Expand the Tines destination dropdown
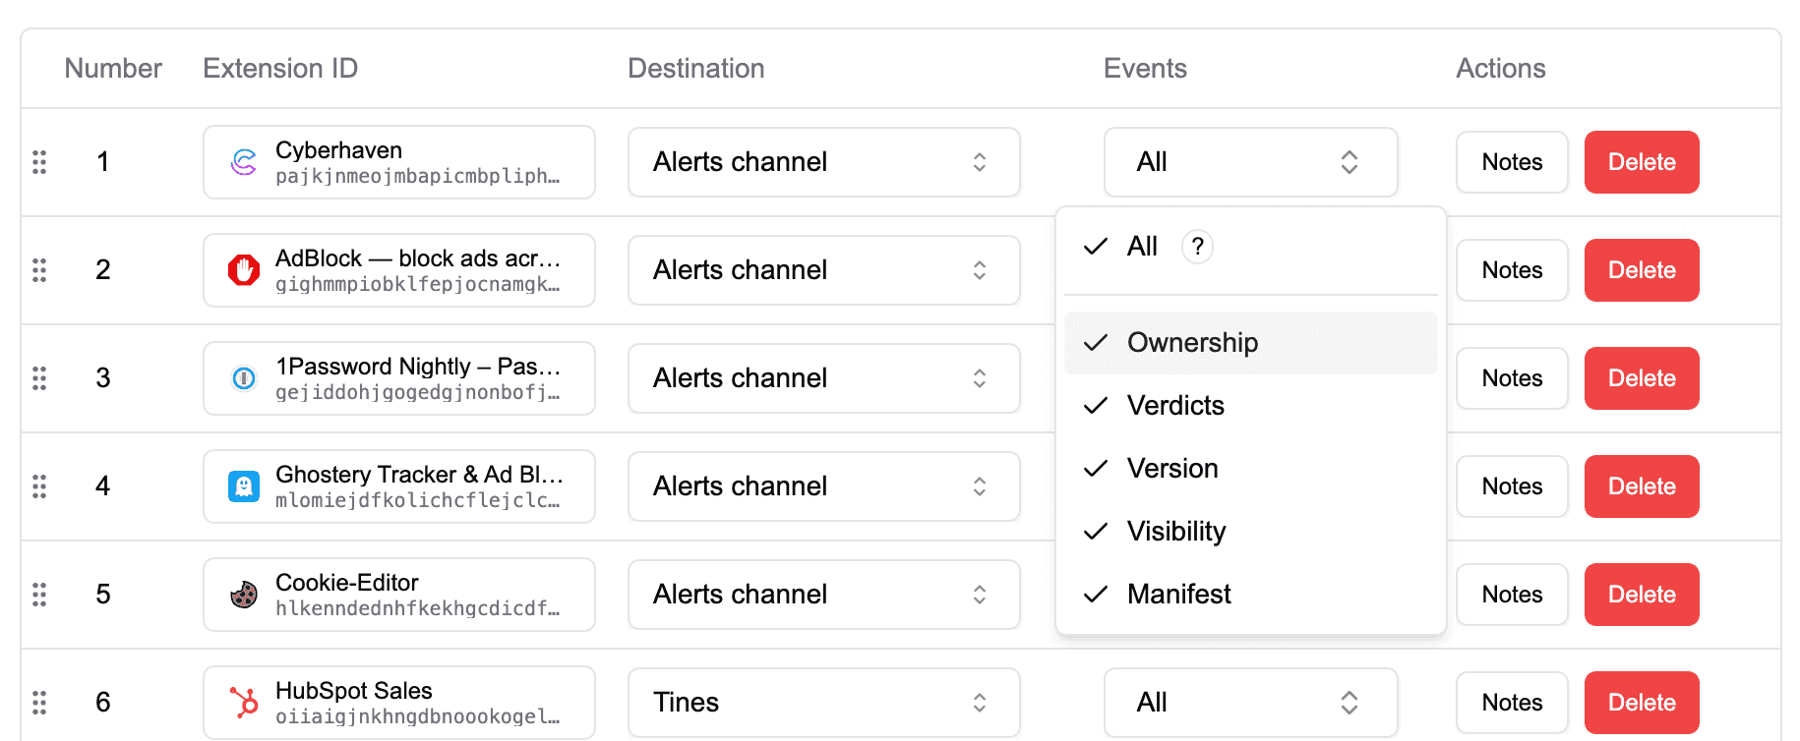The width and height of the screenshot is (1800, 741). pos(824,703)
